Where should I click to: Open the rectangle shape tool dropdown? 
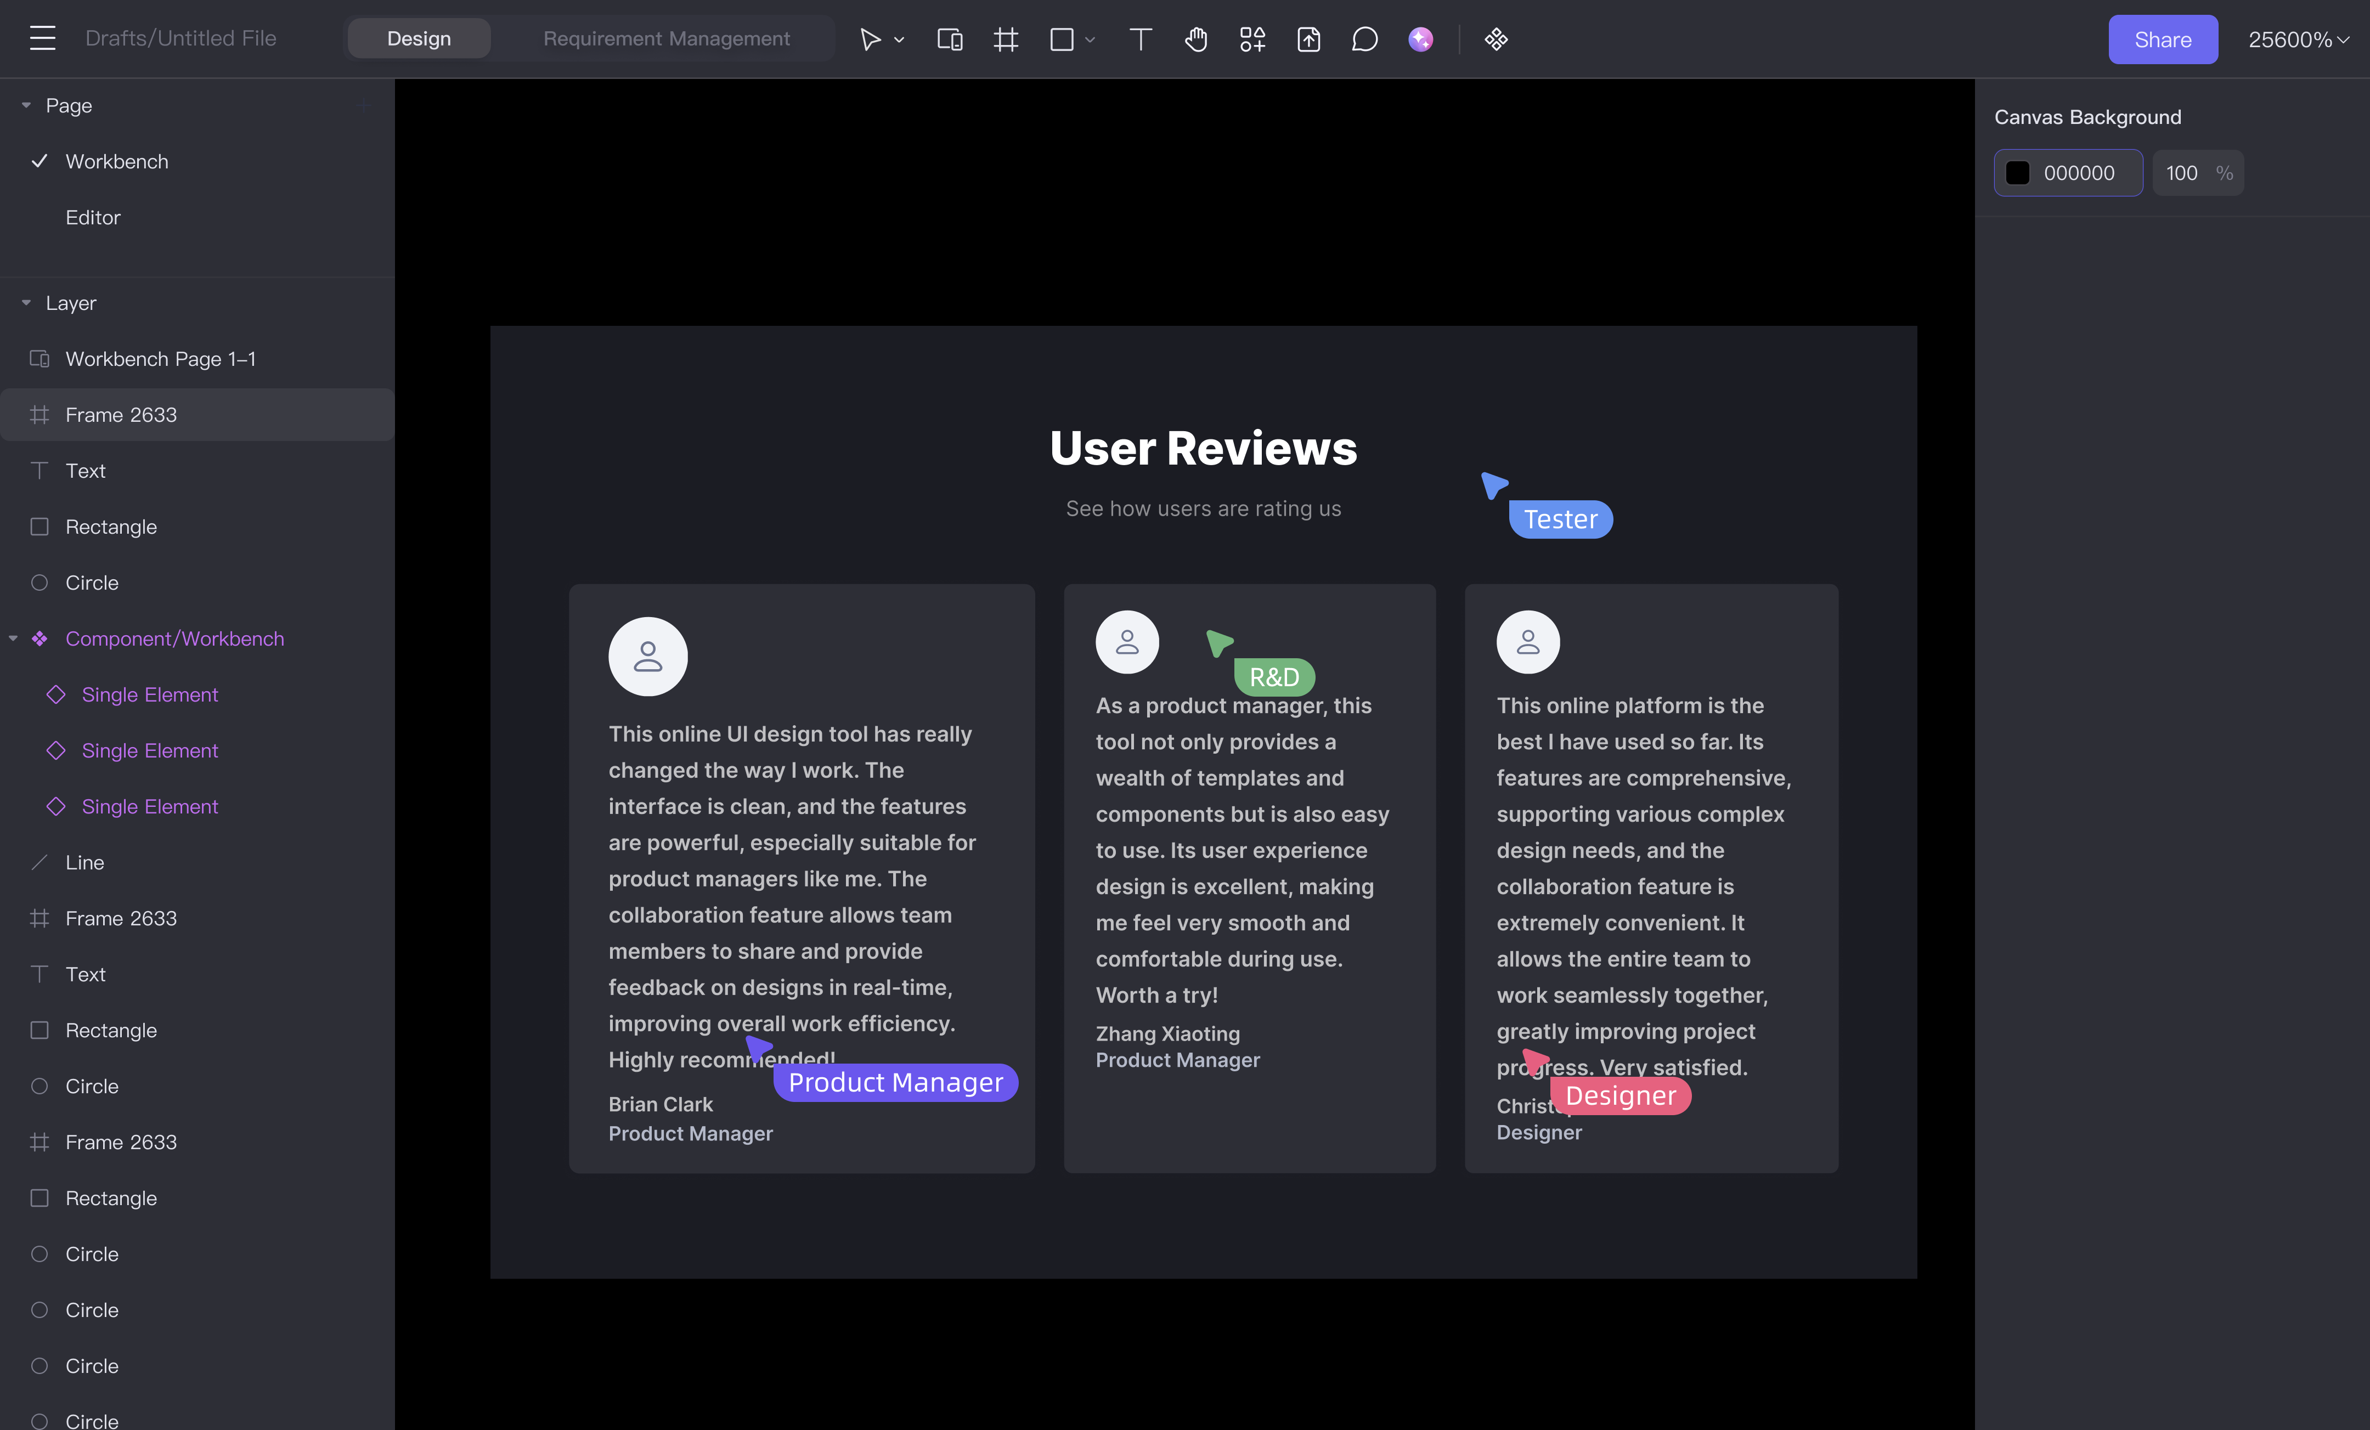[1090, 41]
